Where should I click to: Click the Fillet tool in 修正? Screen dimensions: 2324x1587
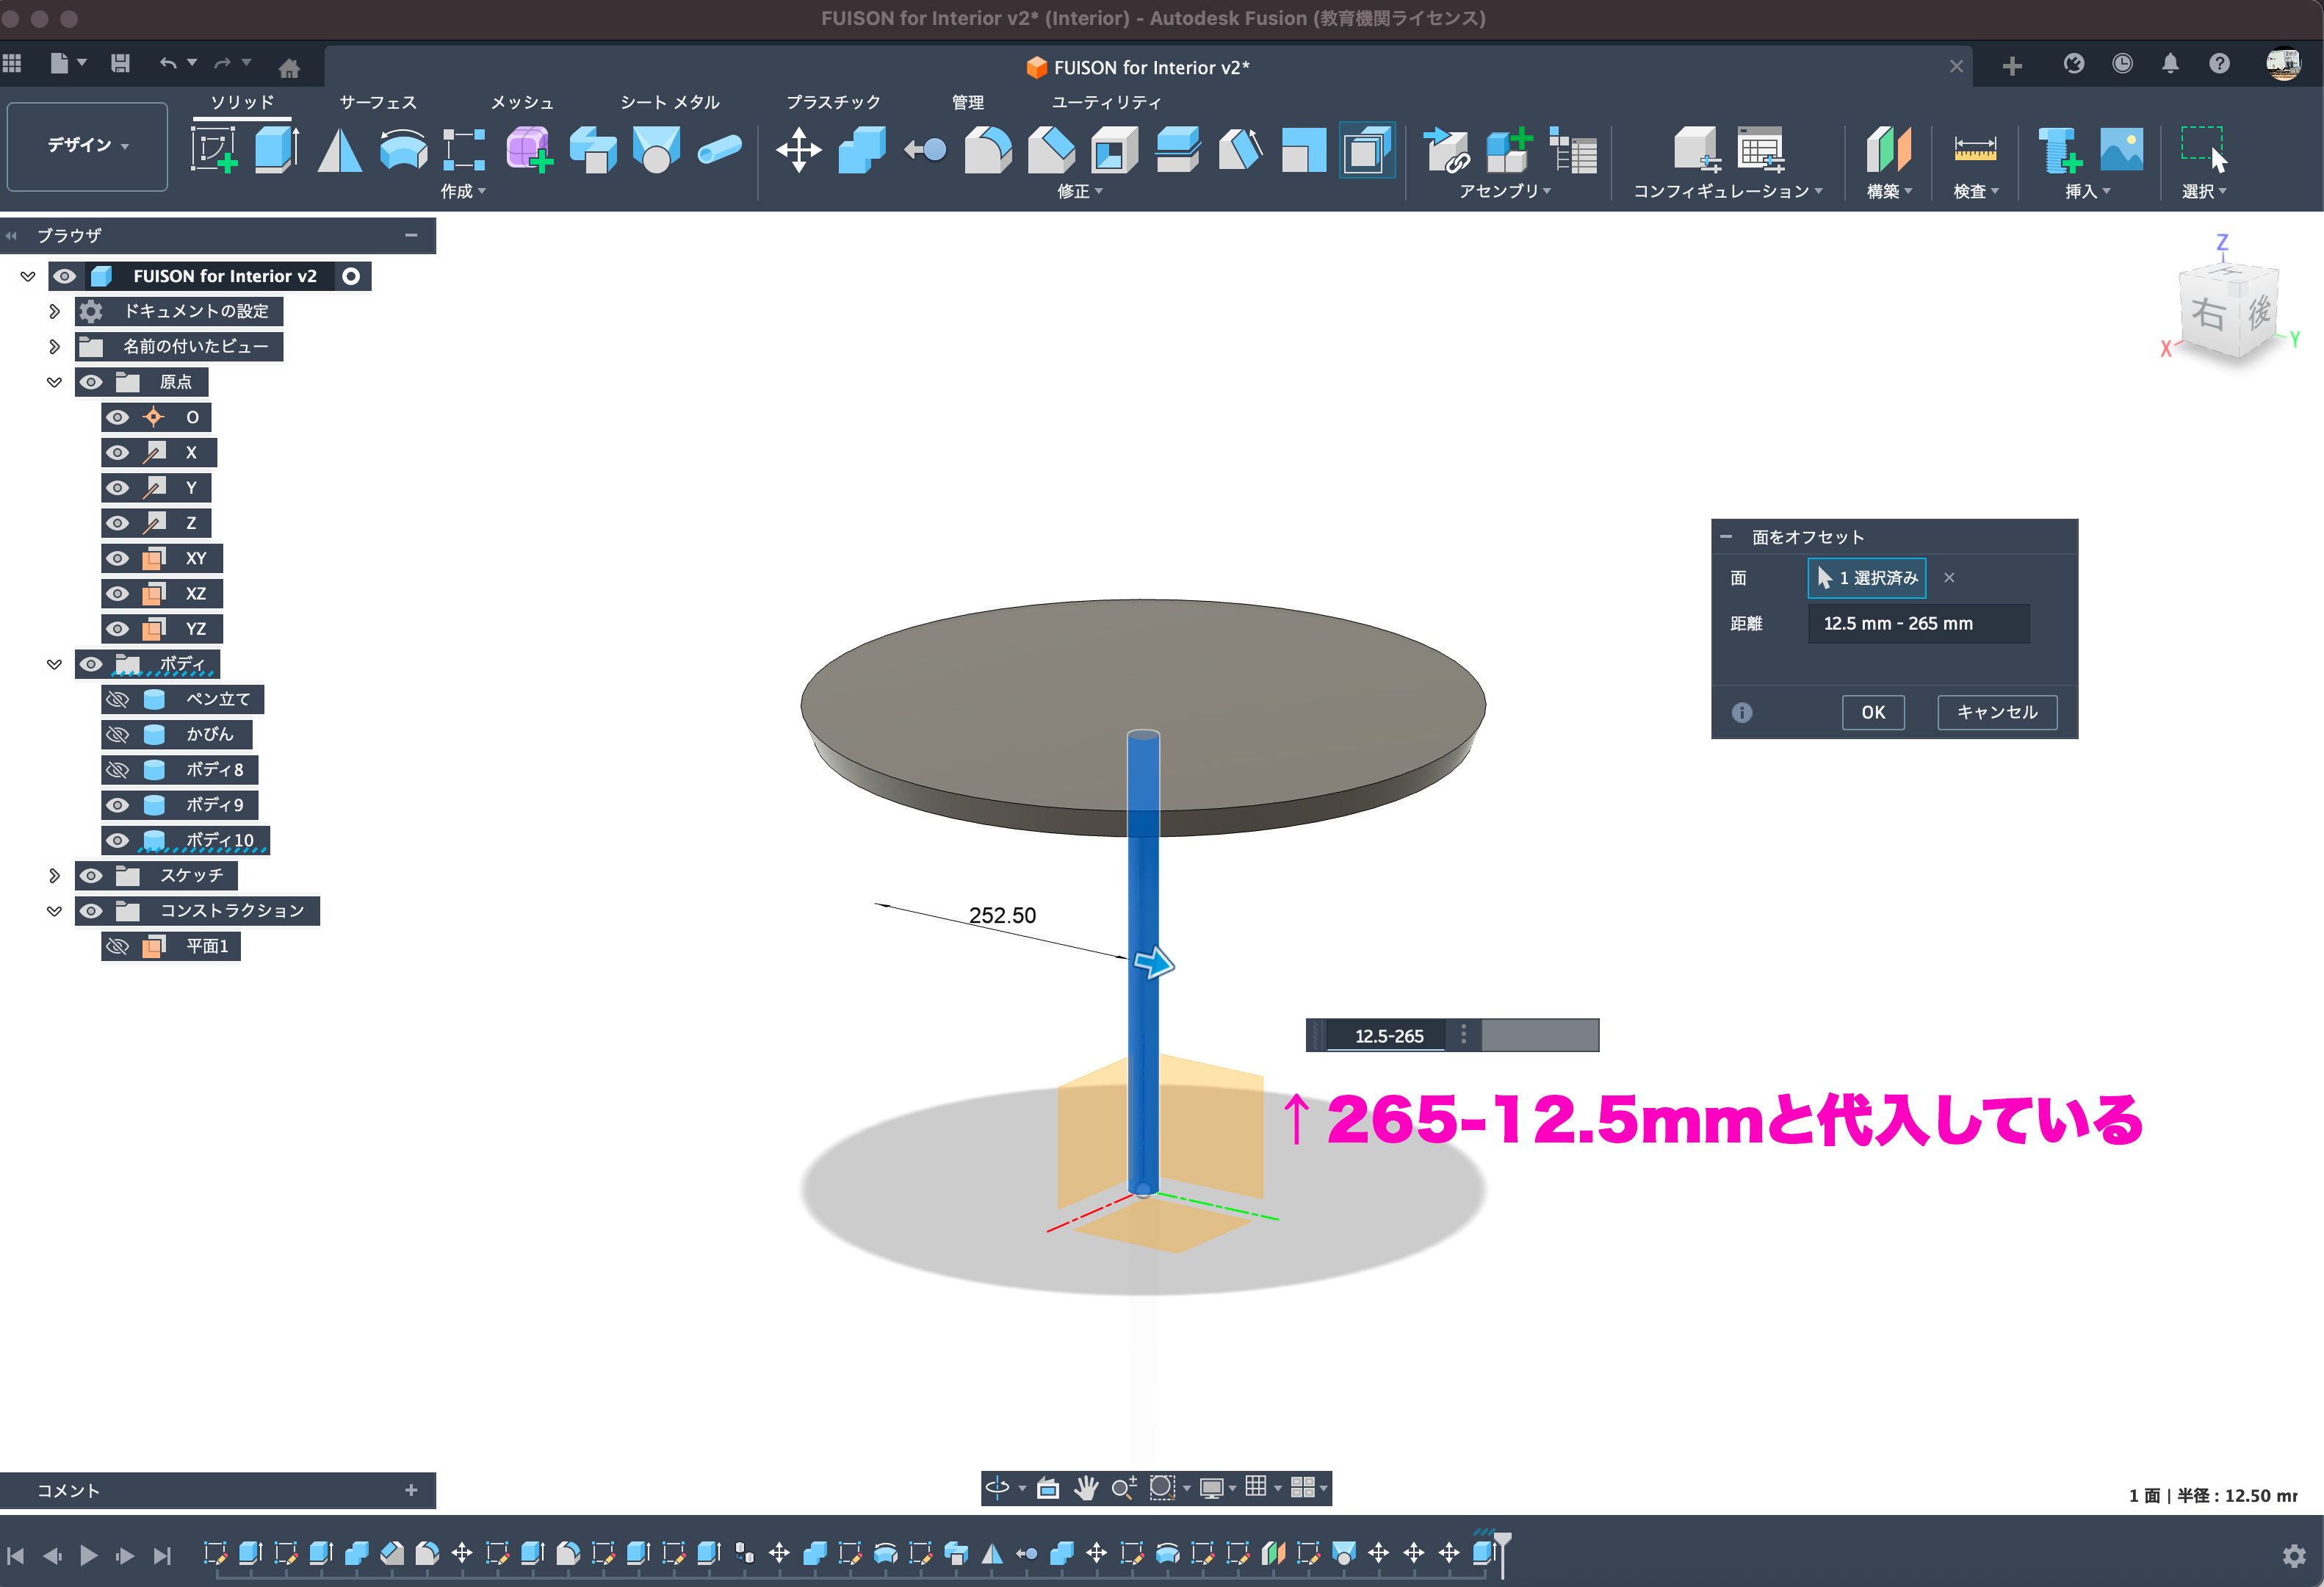pos(987,150)
